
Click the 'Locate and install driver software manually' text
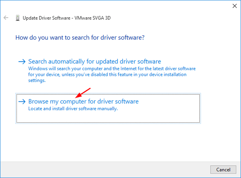pos(73,109)
